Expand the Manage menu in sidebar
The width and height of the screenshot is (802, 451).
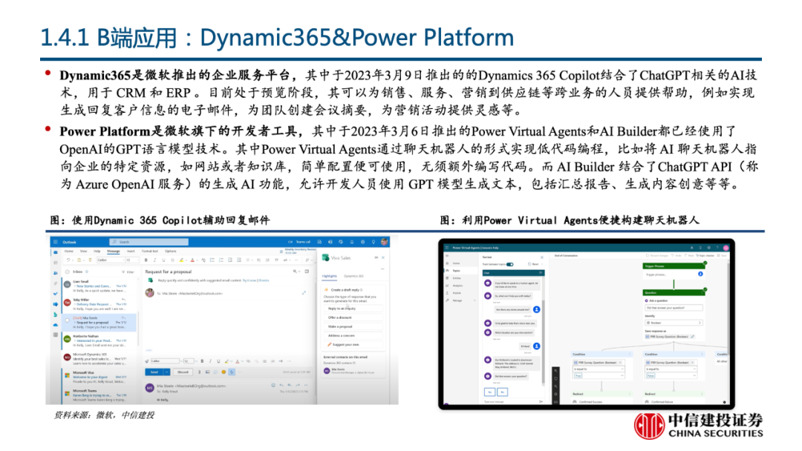(456, 301)
